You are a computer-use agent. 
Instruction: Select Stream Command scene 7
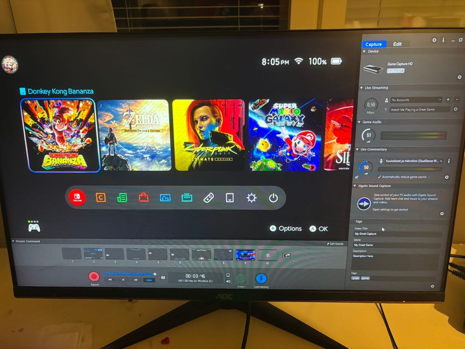click(201, 254)
